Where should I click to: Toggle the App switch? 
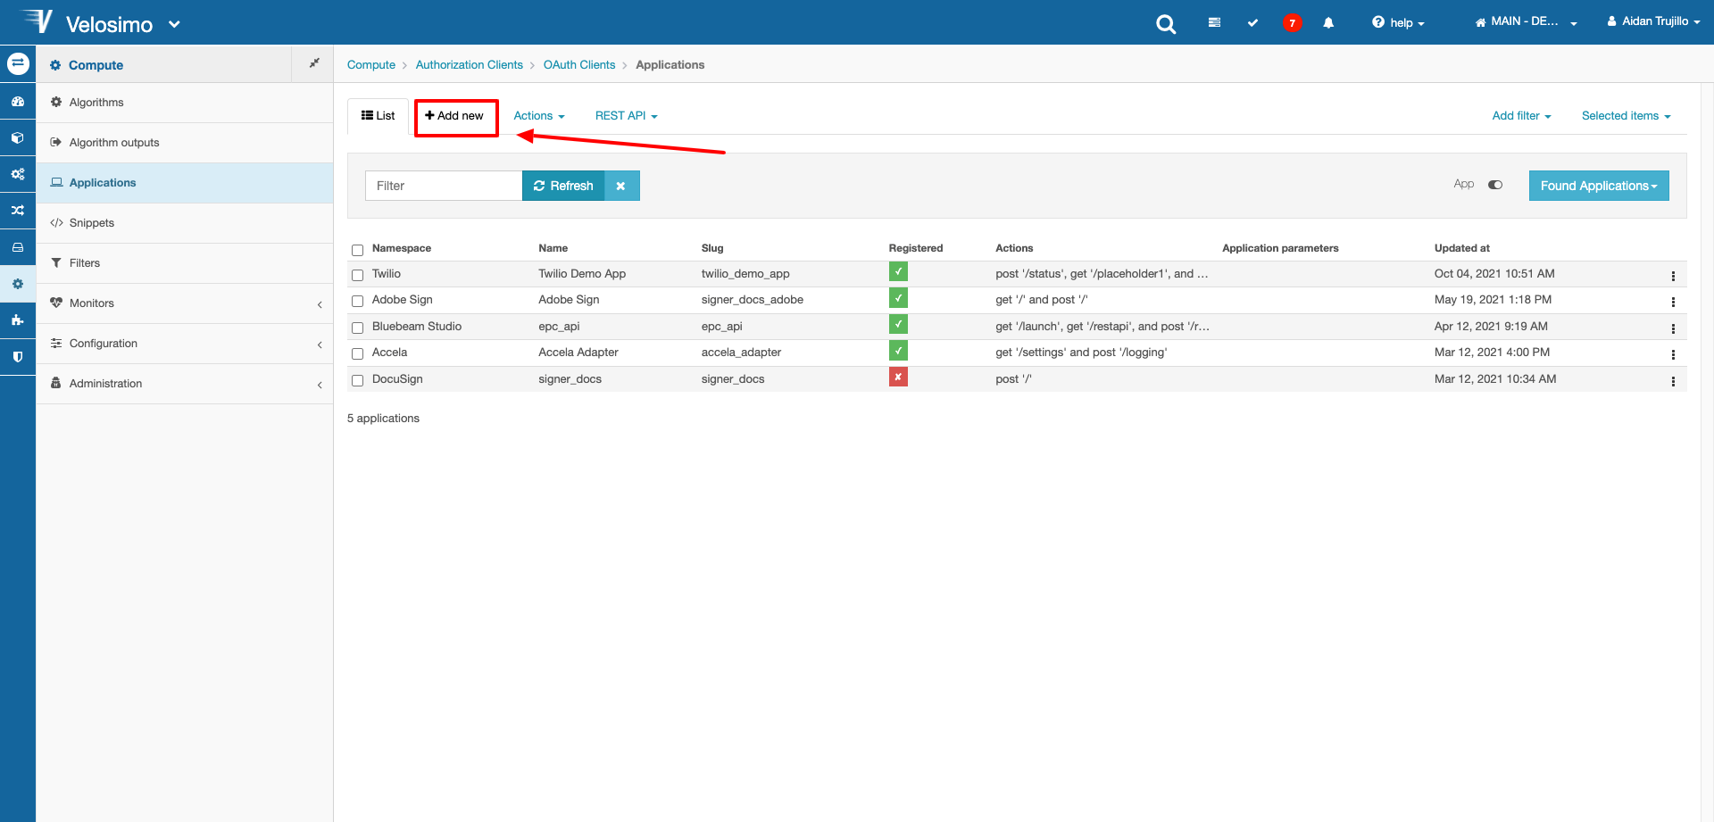coord(1495,185)
